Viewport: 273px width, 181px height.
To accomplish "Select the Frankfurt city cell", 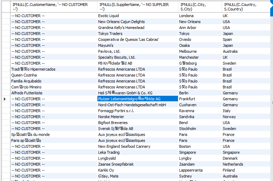I will (x=200, y=99).
